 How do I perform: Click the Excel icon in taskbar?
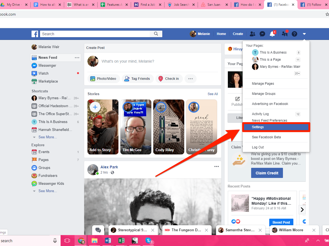coord(121,241)
